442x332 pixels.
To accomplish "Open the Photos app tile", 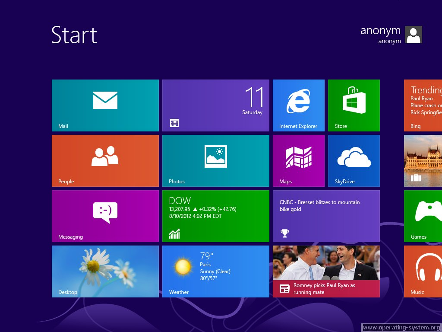I will pyautogui.click(x=215, y=160).
